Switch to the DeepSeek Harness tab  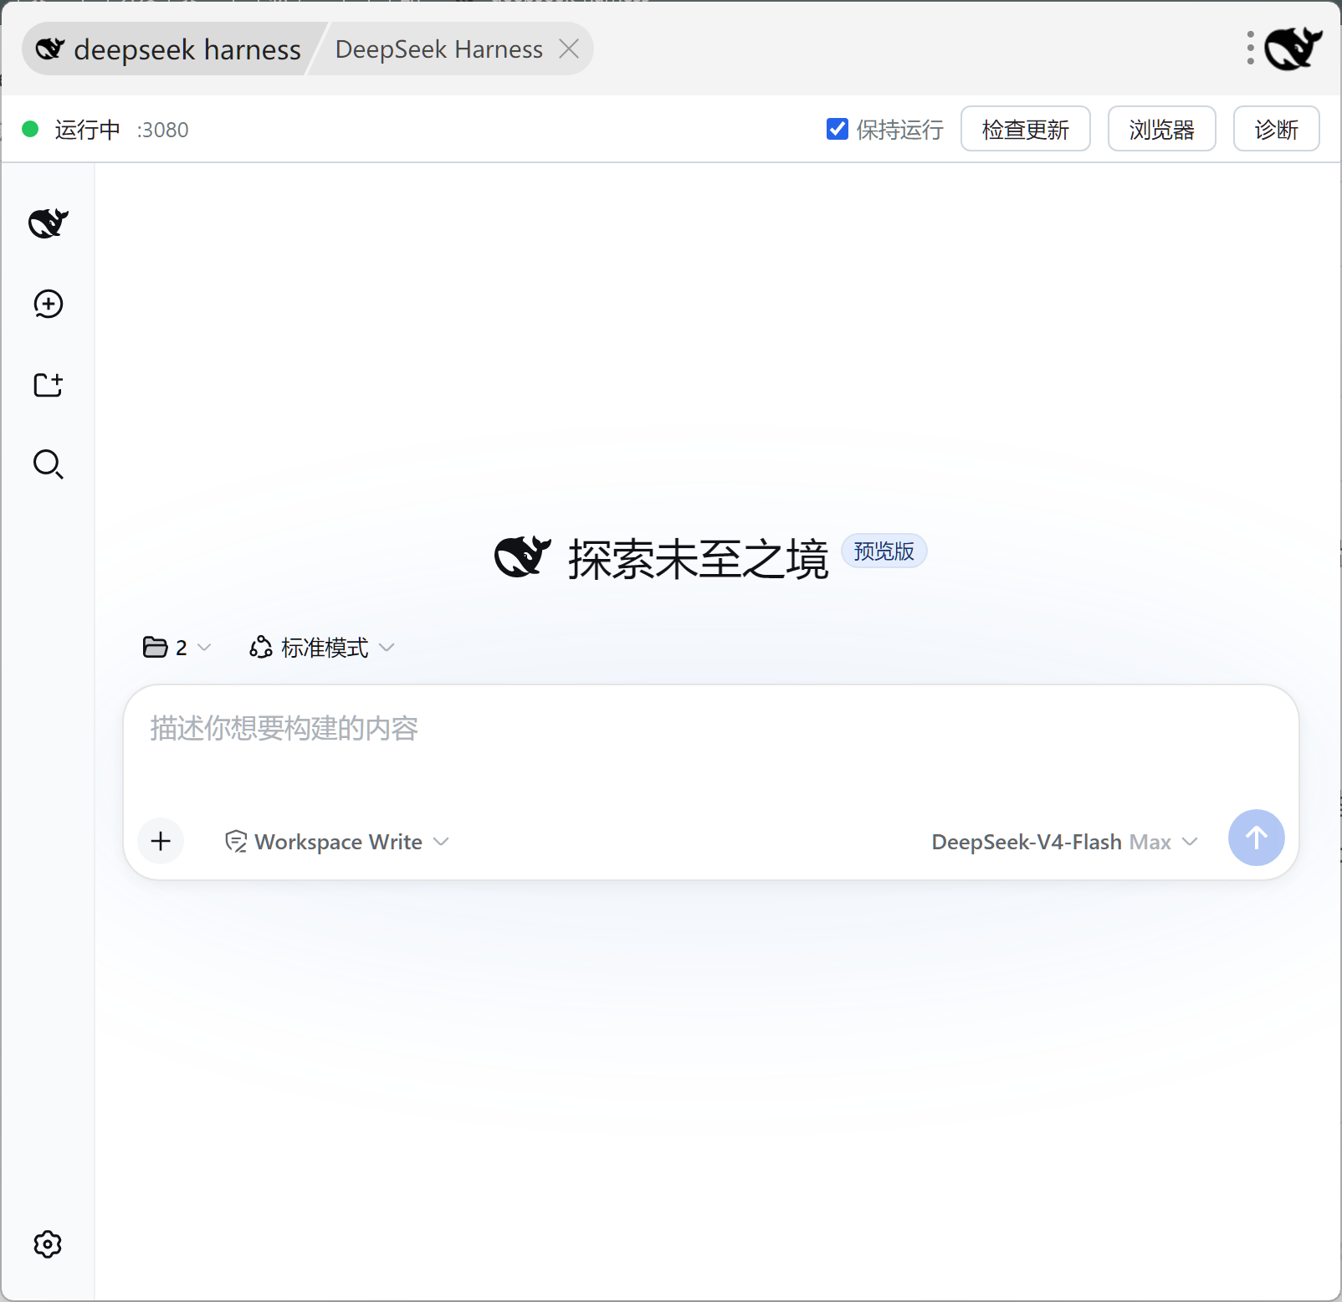coord(439,49)
